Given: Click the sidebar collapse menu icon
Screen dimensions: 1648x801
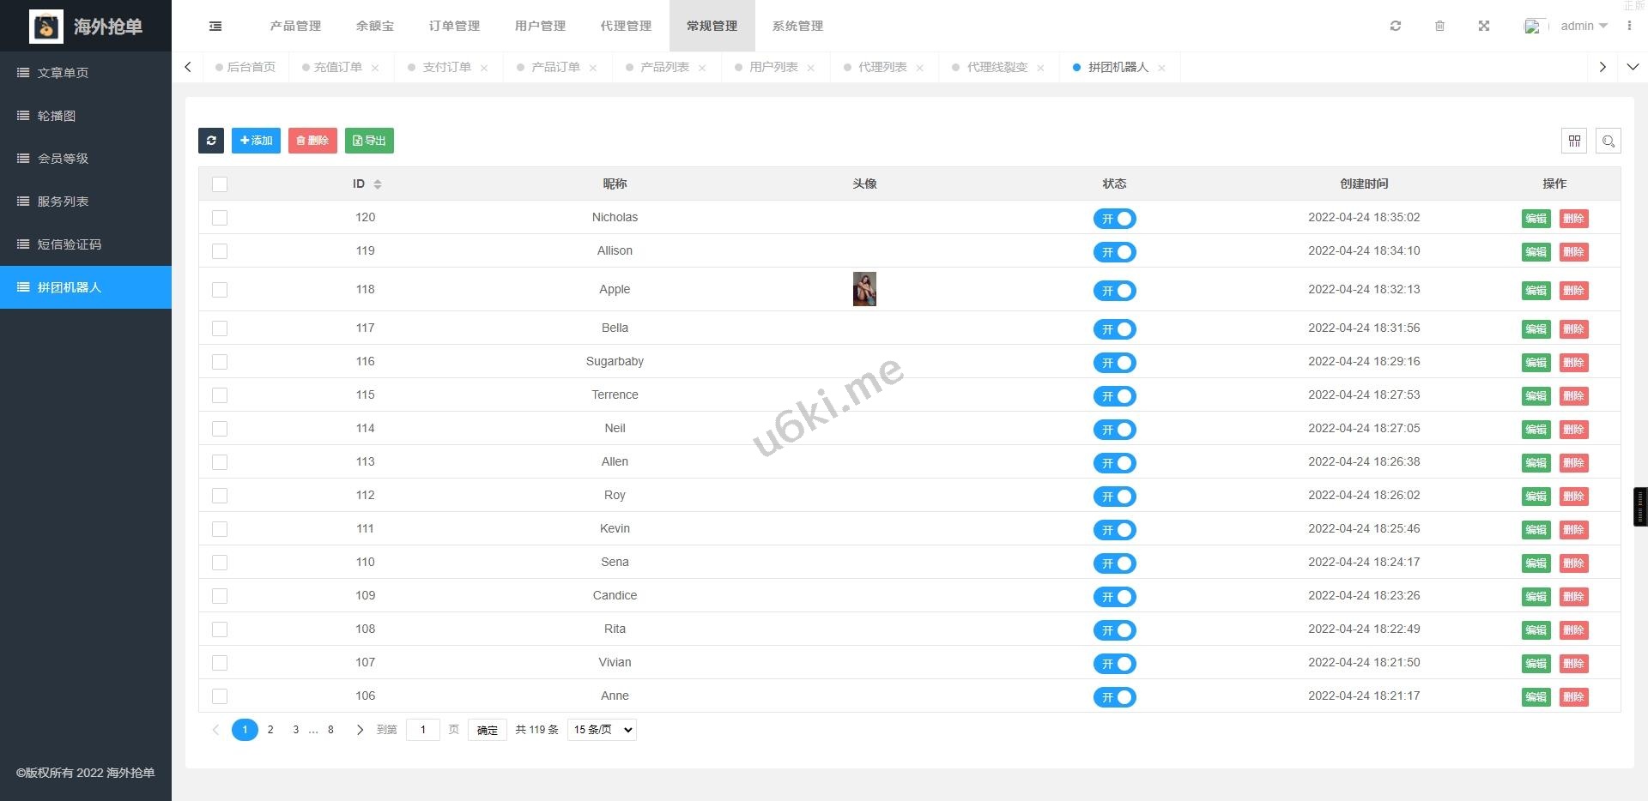Looking at the screenshot, I should click(x=215, y=27).
